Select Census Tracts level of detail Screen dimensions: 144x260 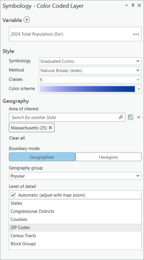[x=75, y=236]
